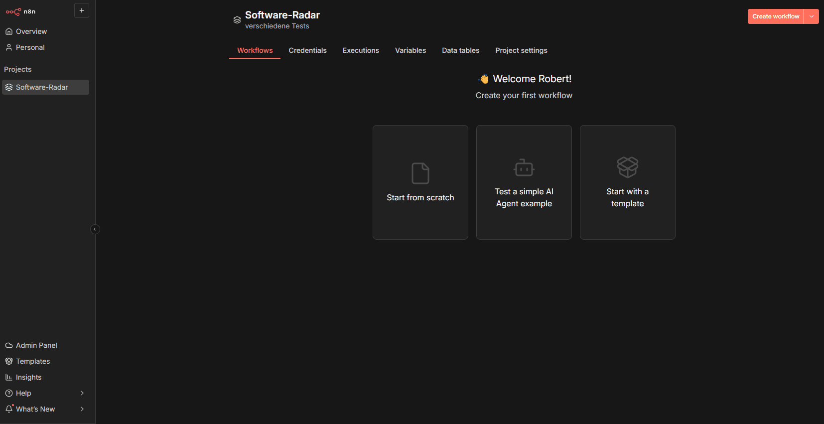Click the blank file icon on scratch card
The width and height of the screenshot is (824, 424).
(420, 173)
